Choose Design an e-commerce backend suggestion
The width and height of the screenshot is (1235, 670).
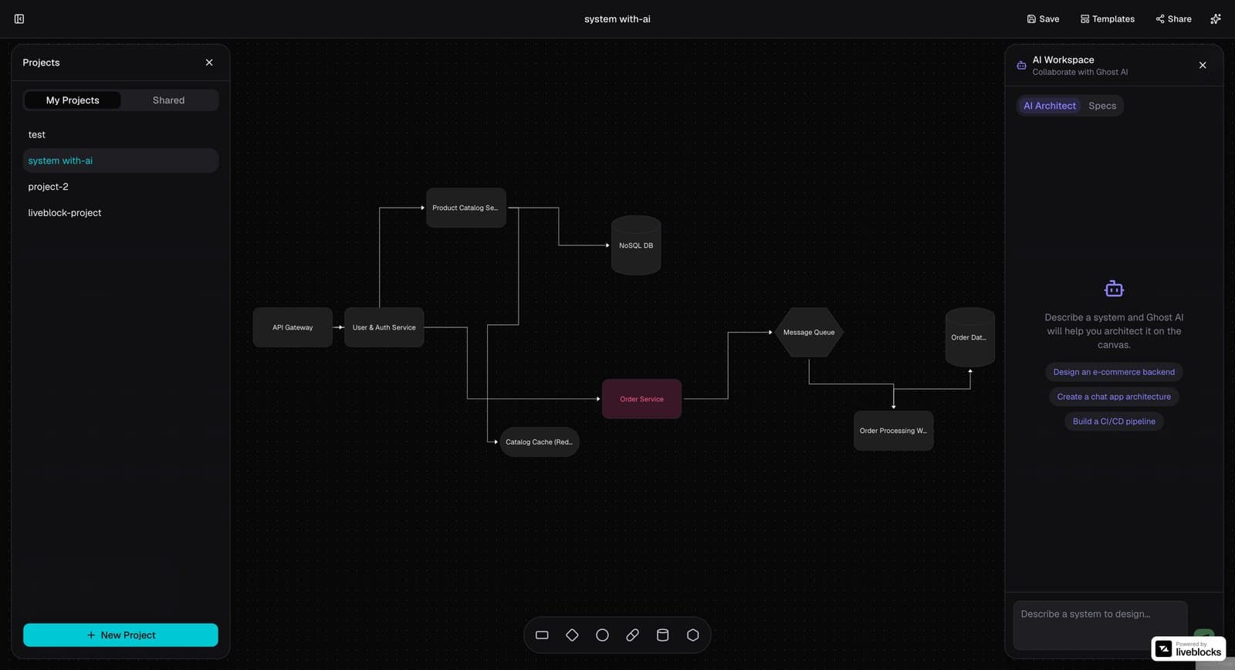click(1114, 372)
